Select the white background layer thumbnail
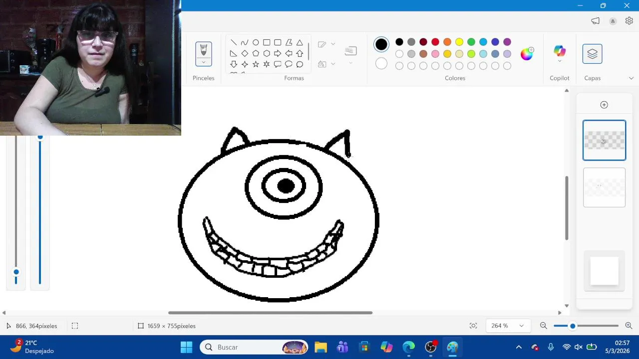 (604, 271)
